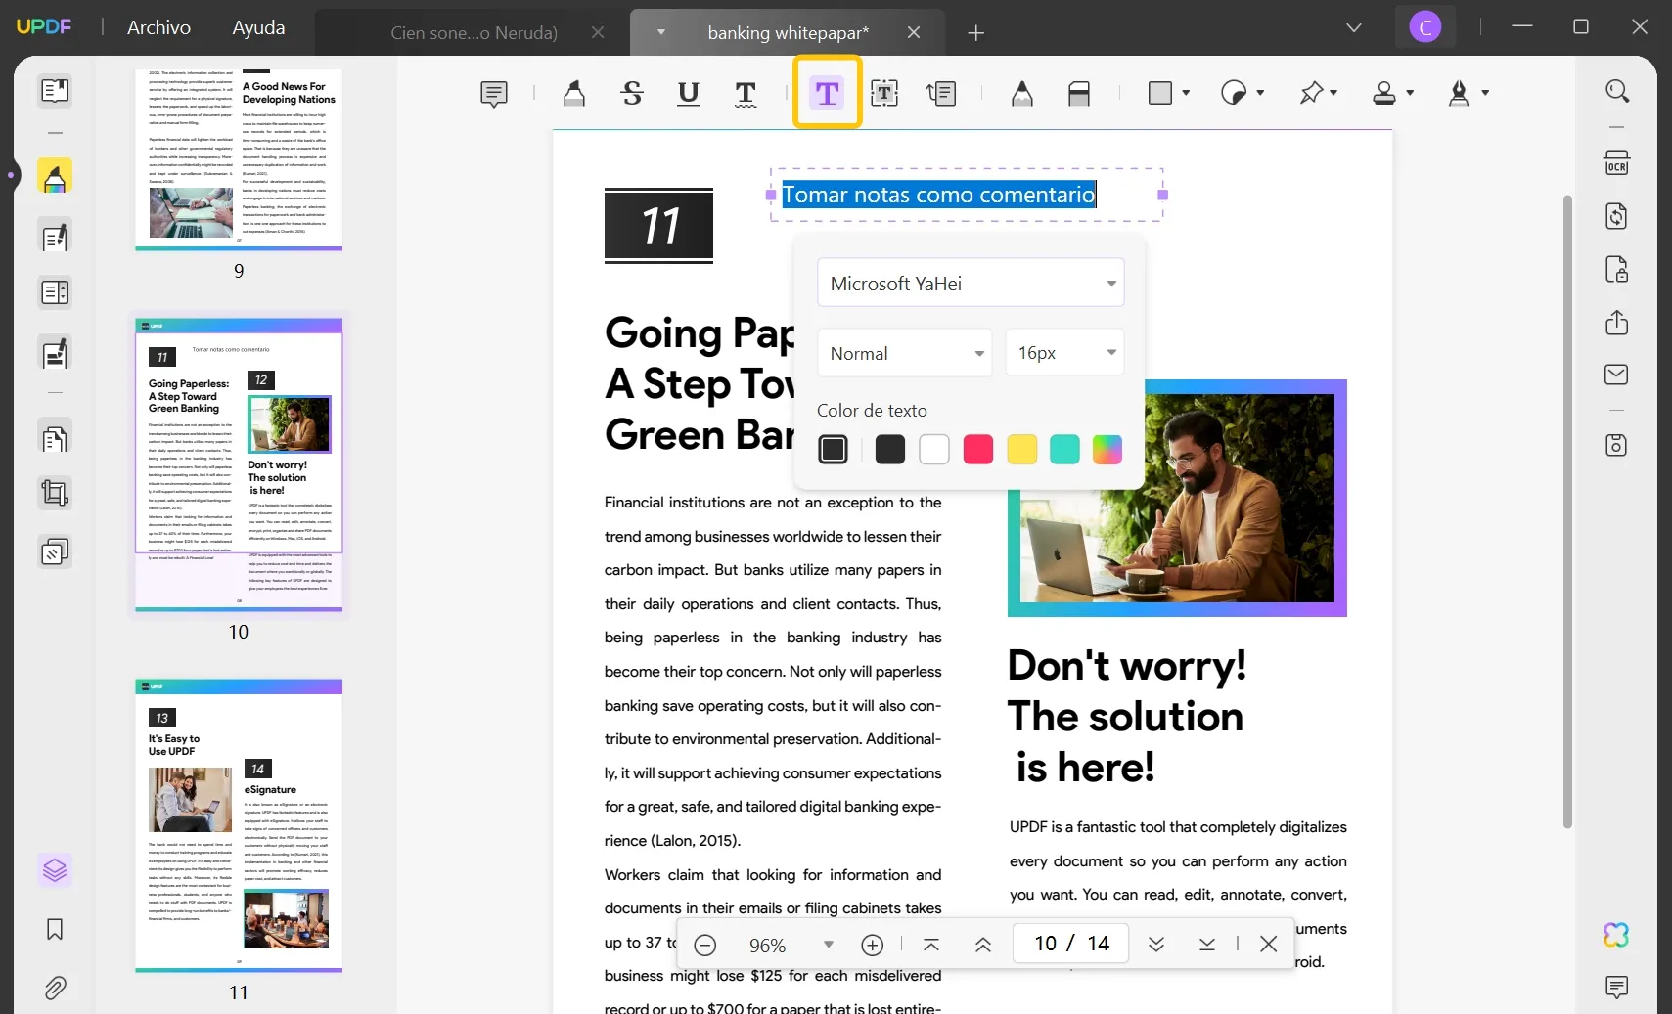Open the font family dropdown Microsoft YaHei
Screen dimensions: 1672x1014
coord(971,284)
